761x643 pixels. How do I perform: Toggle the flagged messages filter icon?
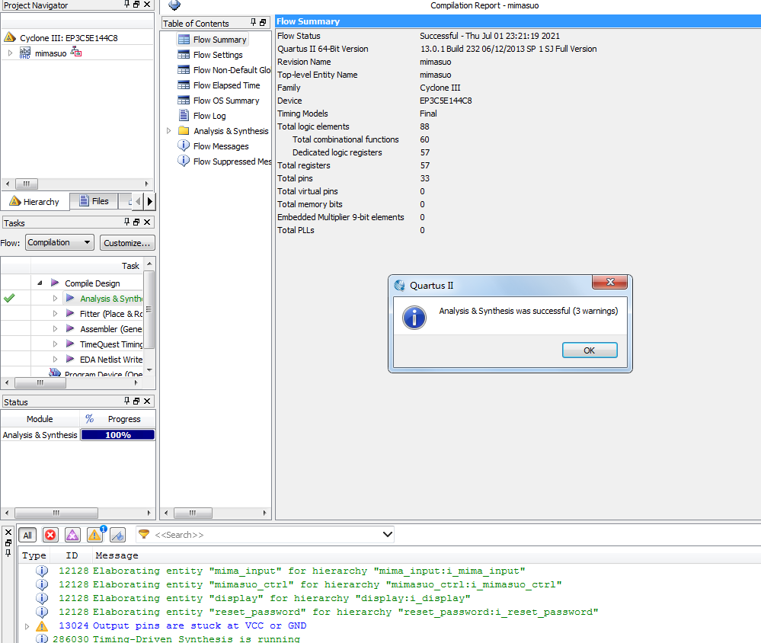point(117,535)
